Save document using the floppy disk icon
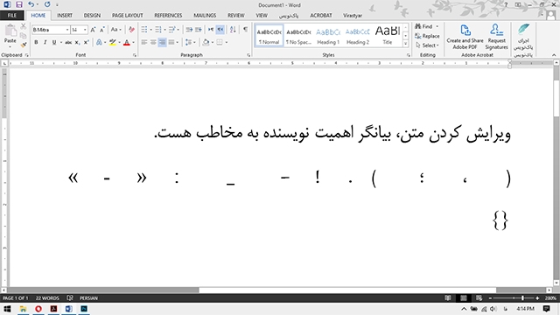 point(19,4)
